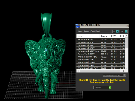Click the Metal Weights scale icon
135x101 pixels.
tap(78, 26)
